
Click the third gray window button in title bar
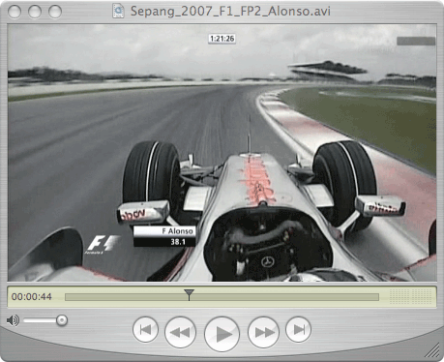pos(55,12)
